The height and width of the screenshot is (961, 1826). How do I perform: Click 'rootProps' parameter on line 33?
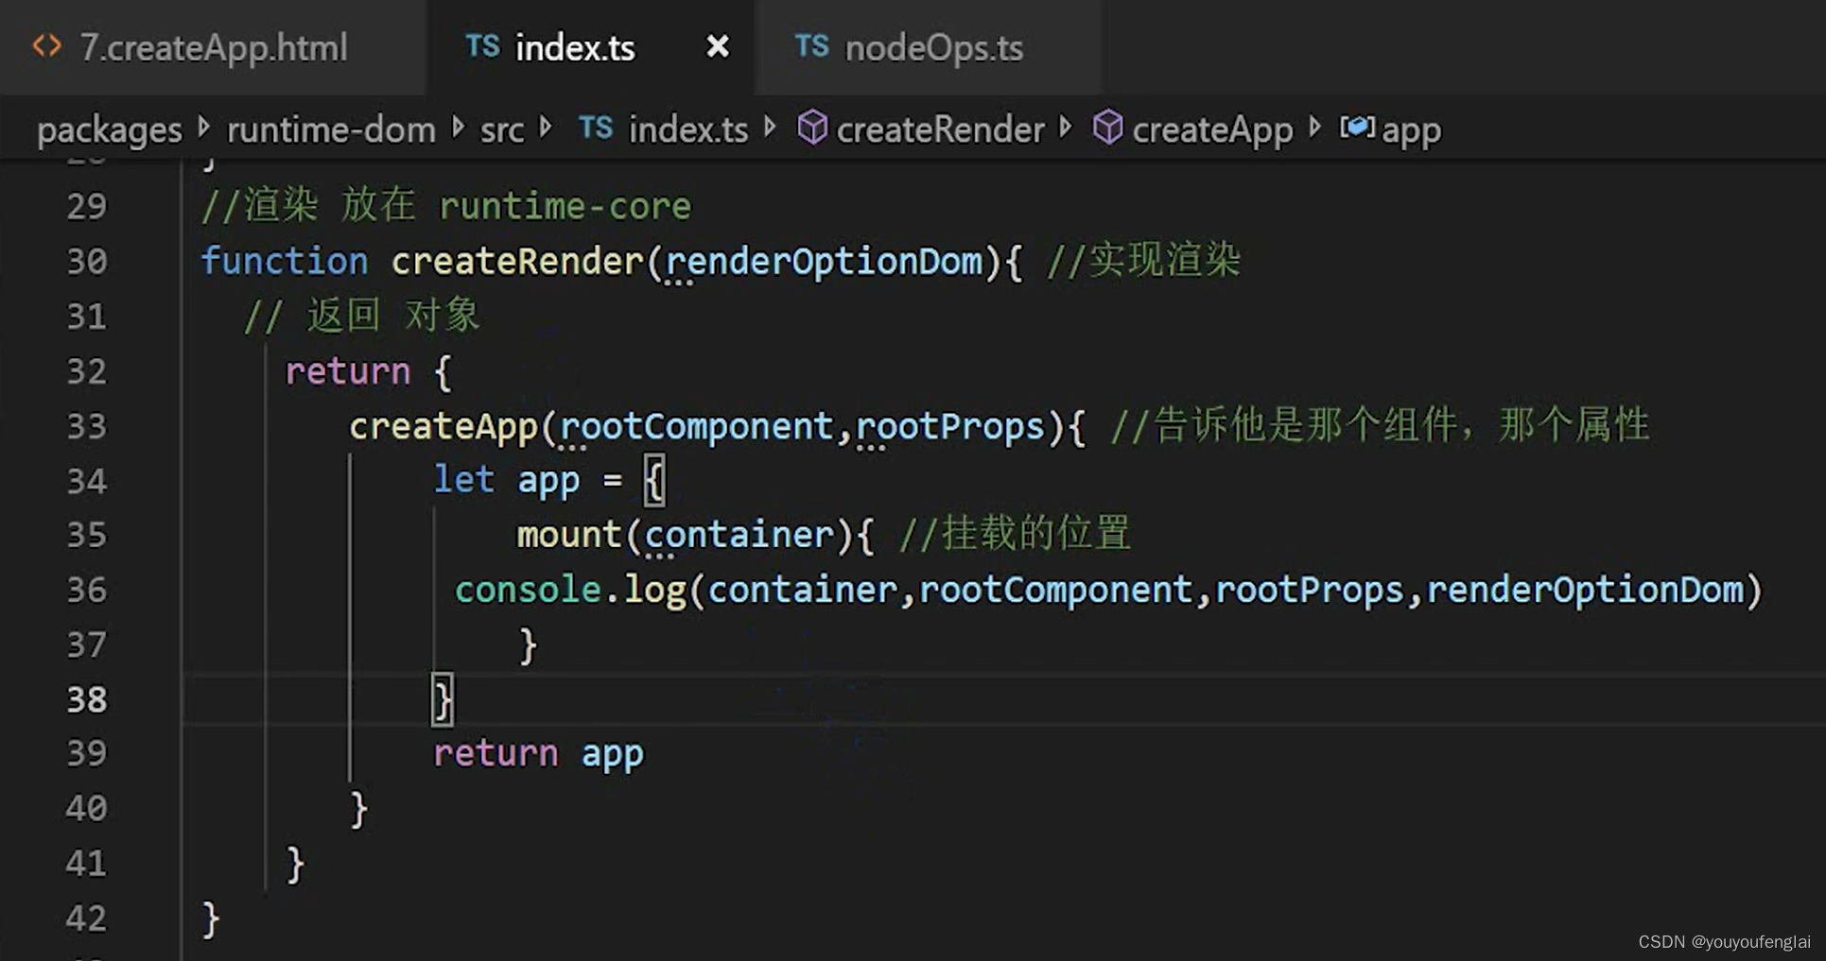(x=950, y=426)
